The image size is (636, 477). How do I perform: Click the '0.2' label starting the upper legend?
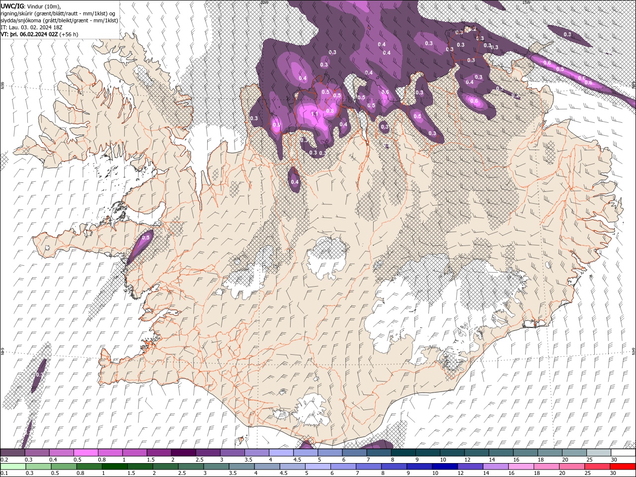(4, 460)
